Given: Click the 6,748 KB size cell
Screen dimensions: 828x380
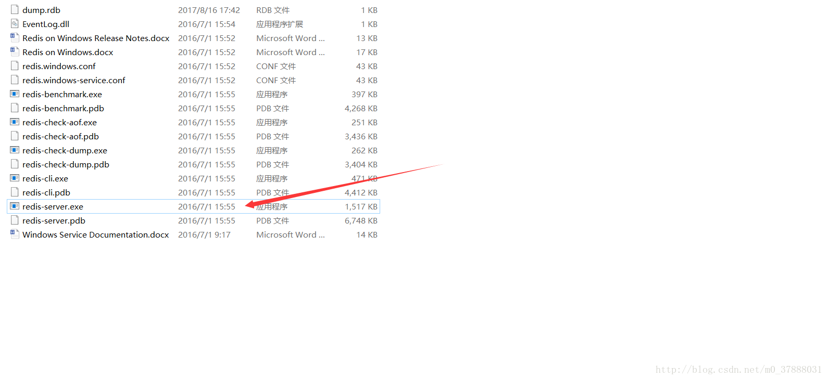Looking at the screenshot, I should click(361, 221).
